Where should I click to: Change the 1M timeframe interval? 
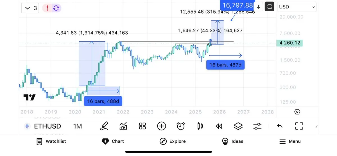[x=78, y=126]
